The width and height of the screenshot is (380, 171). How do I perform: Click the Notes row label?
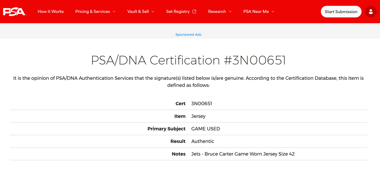point(179,154)
